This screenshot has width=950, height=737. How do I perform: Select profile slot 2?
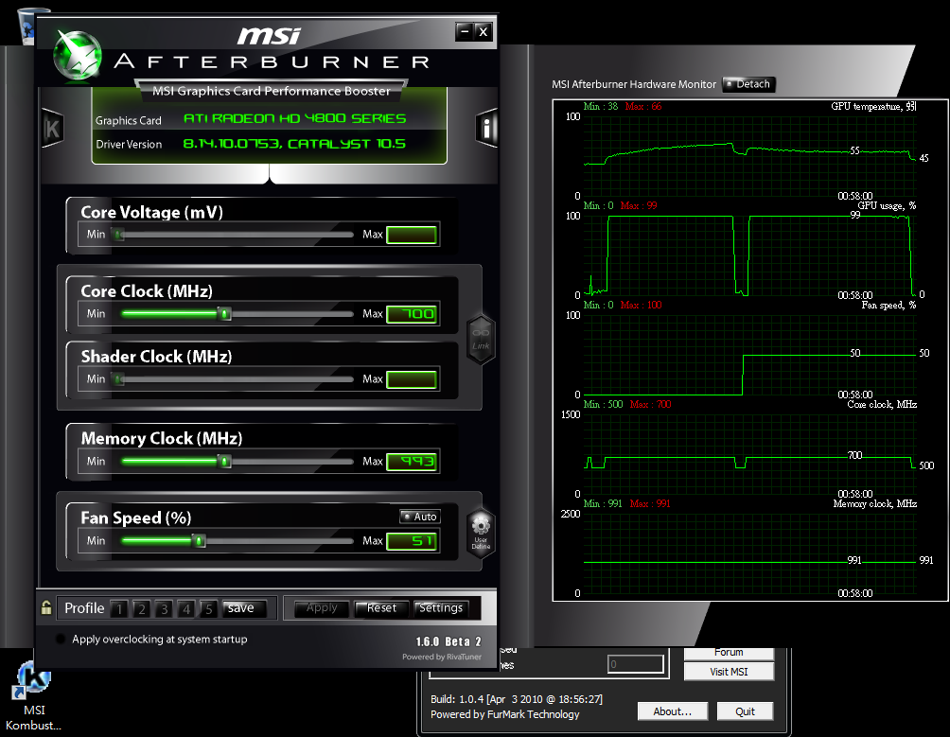pyautogui.click(x=142, y=608)
